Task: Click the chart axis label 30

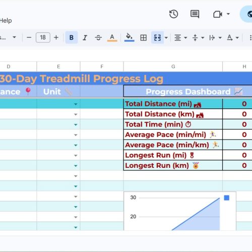Action: pyautogui.click(x=133, y=198)
